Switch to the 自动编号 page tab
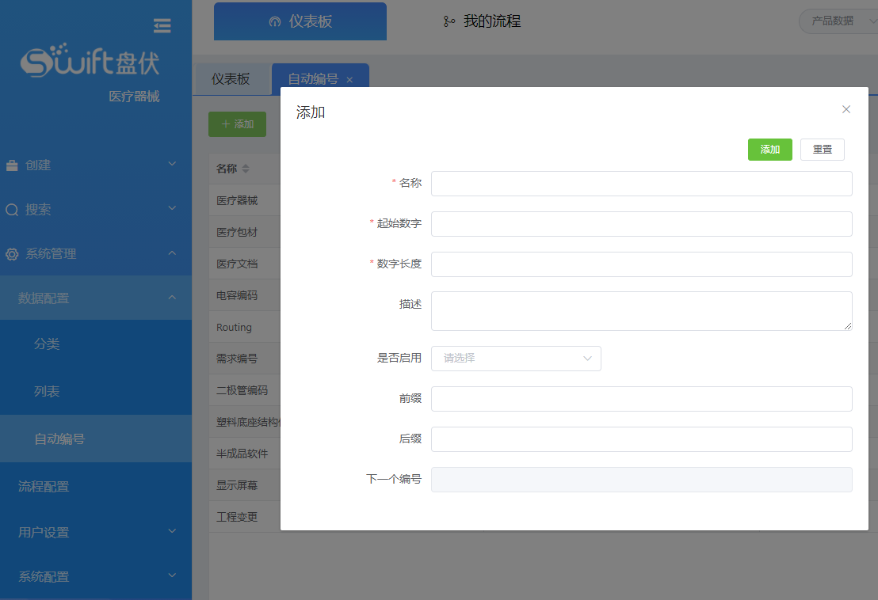This screenshot has height=600, width=878. click(320, 79)
